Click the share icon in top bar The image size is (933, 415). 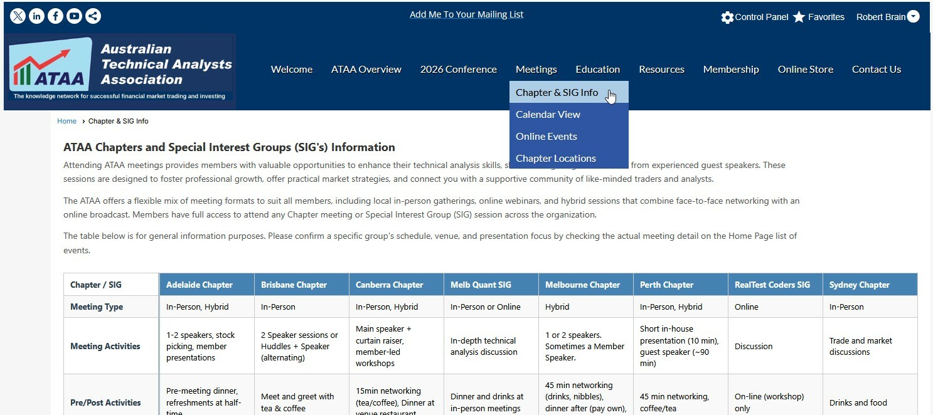click(x=93, y=16)
